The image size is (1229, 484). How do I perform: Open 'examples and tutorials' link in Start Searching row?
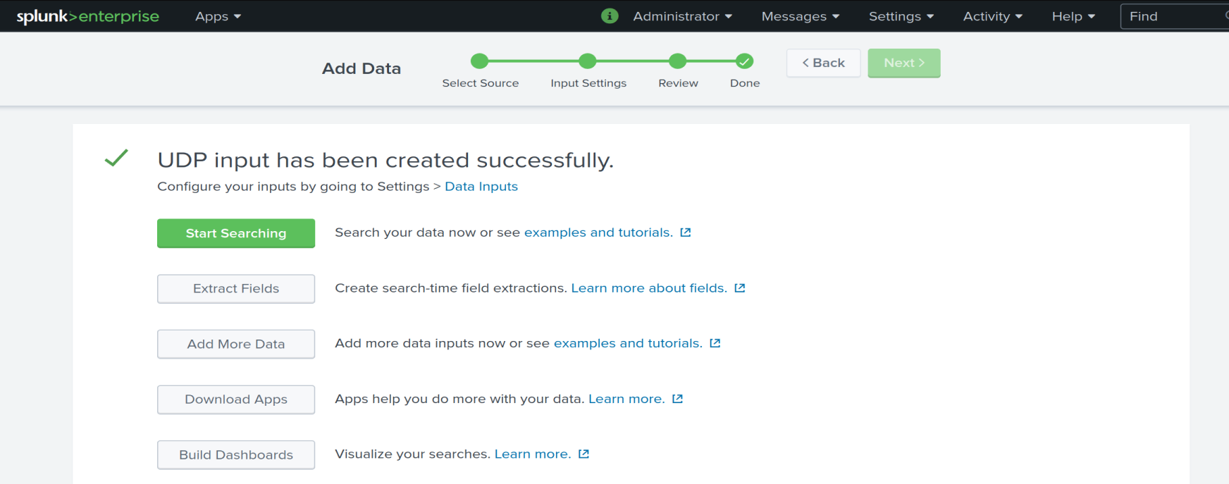(x=598, y=232)
